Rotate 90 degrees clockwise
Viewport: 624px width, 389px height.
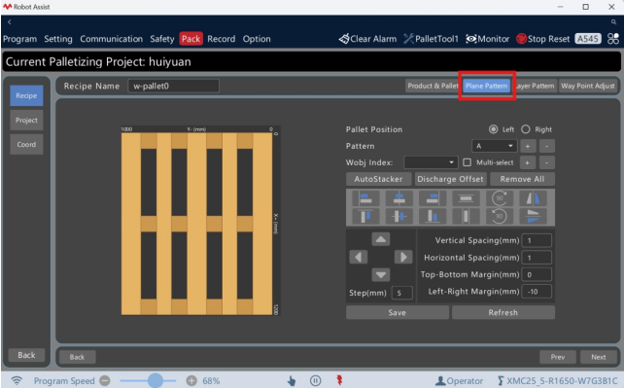click(499, 198)
